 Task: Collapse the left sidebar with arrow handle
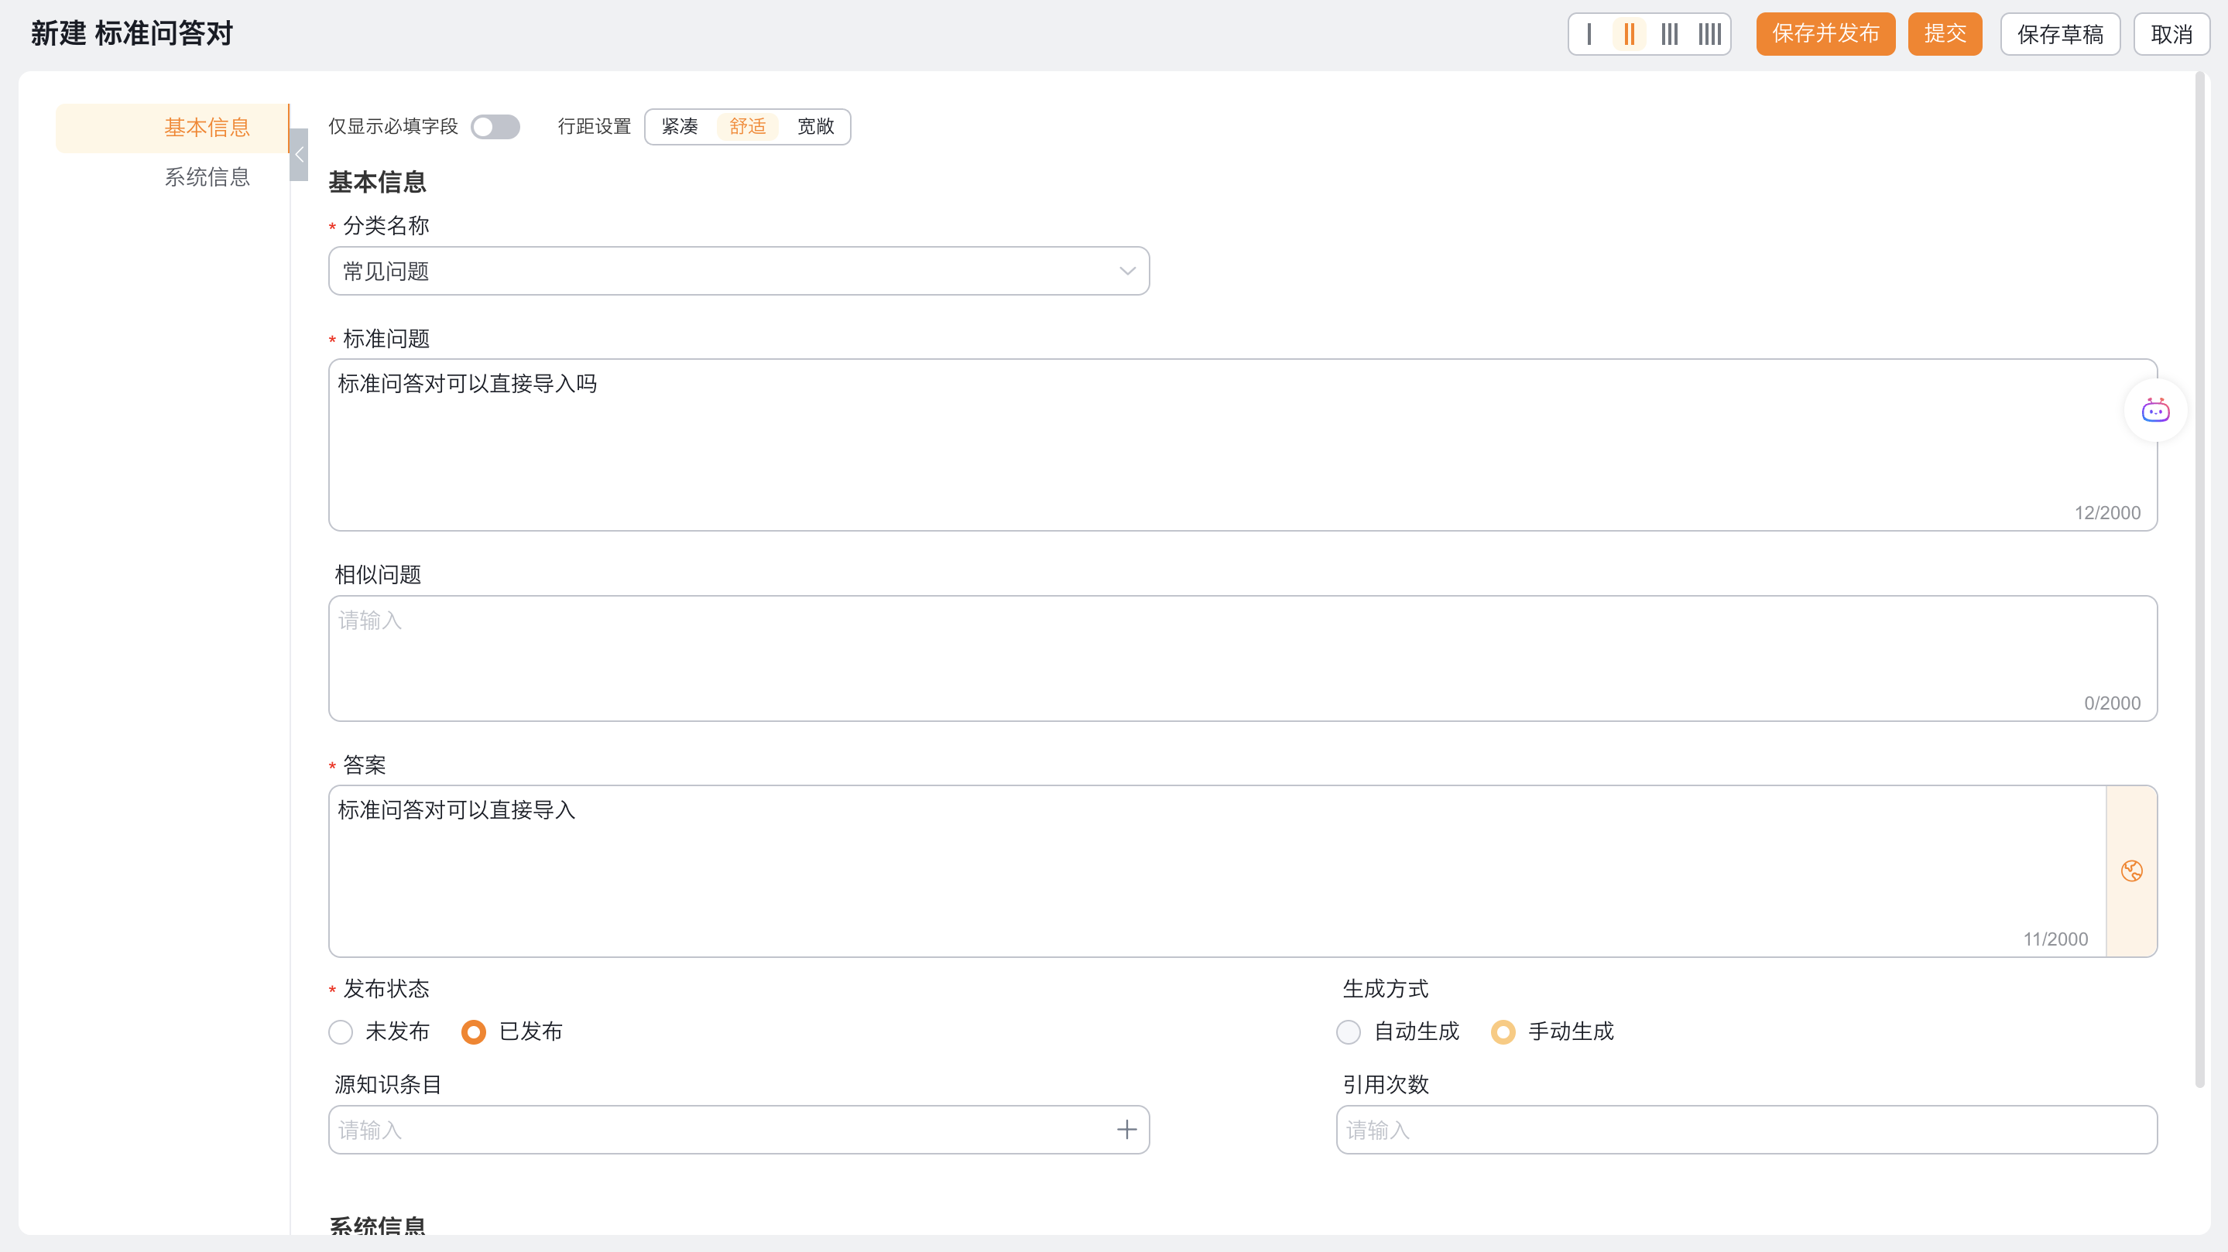300,155
